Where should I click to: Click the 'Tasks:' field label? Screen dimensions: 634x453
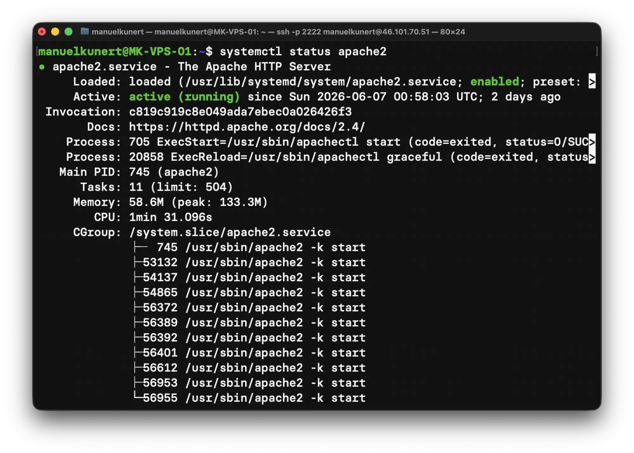pyautogui.click(x=100, y=187)
